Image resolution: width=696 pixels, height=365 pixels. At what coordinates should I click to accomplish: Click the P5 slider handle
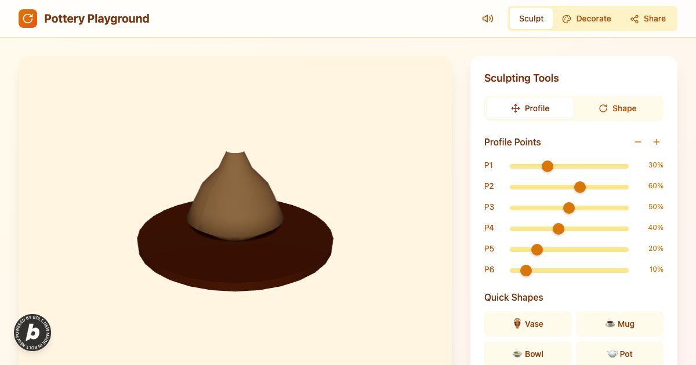pyautogui.click(x=537, y=250)
